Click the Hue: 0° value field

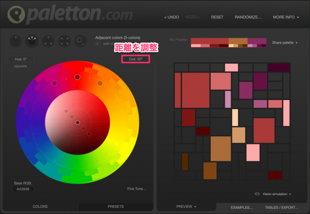(21, 59)
